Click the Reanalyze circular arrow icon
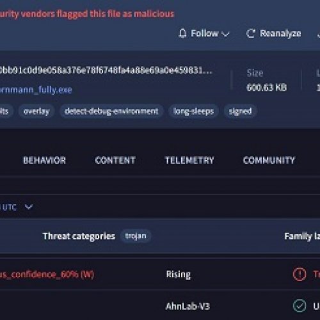 [251, 33]
